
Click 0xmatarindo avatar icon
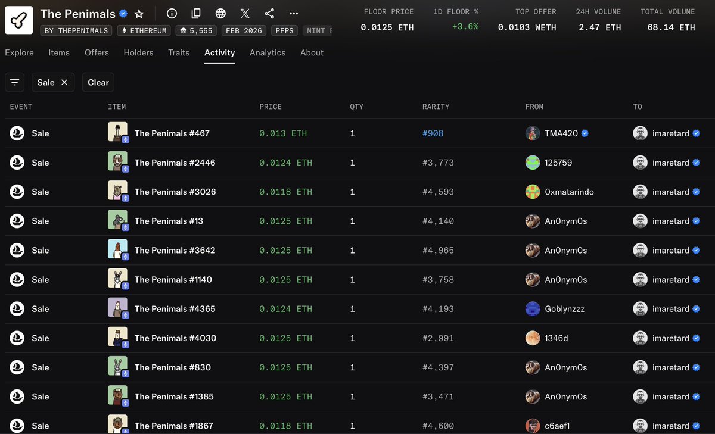coord(533,192)
